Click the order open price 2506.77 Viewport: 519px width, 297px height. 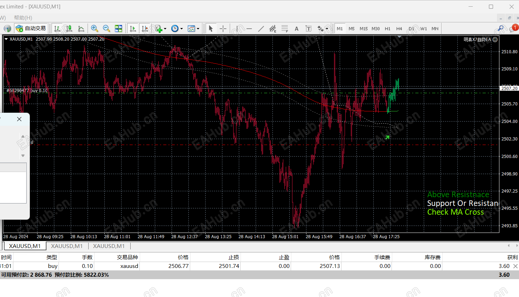tap(179, 266)
